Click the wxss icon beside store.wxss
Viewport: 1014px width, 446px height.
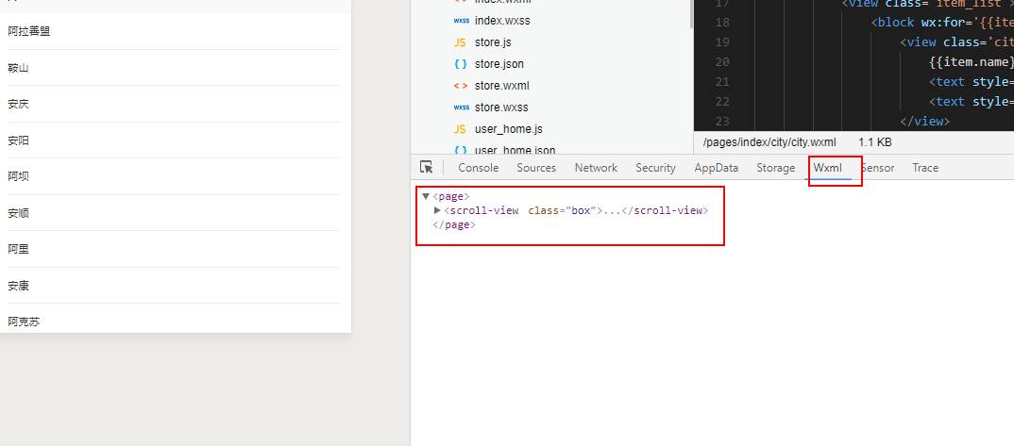[461, 107]
